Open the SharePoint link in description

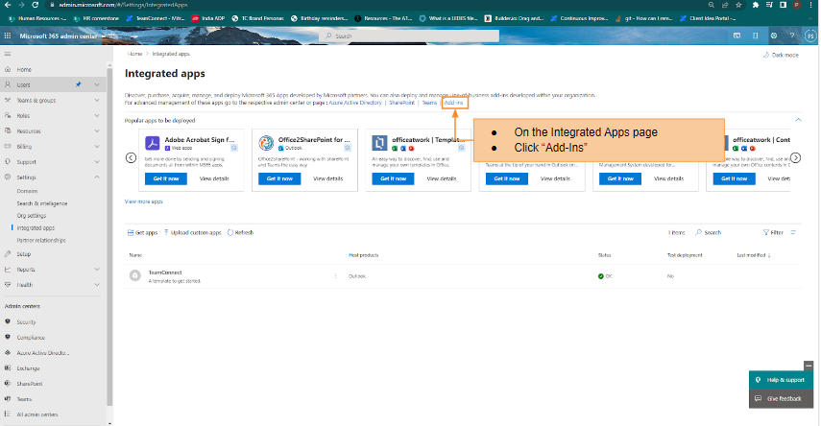(401, 103)
